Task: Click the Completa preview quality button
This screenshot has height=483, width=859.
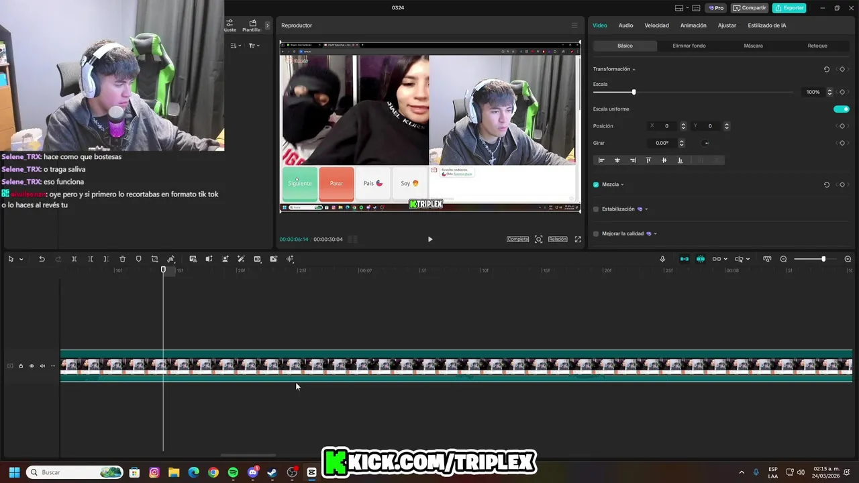Action: (517, 239)
